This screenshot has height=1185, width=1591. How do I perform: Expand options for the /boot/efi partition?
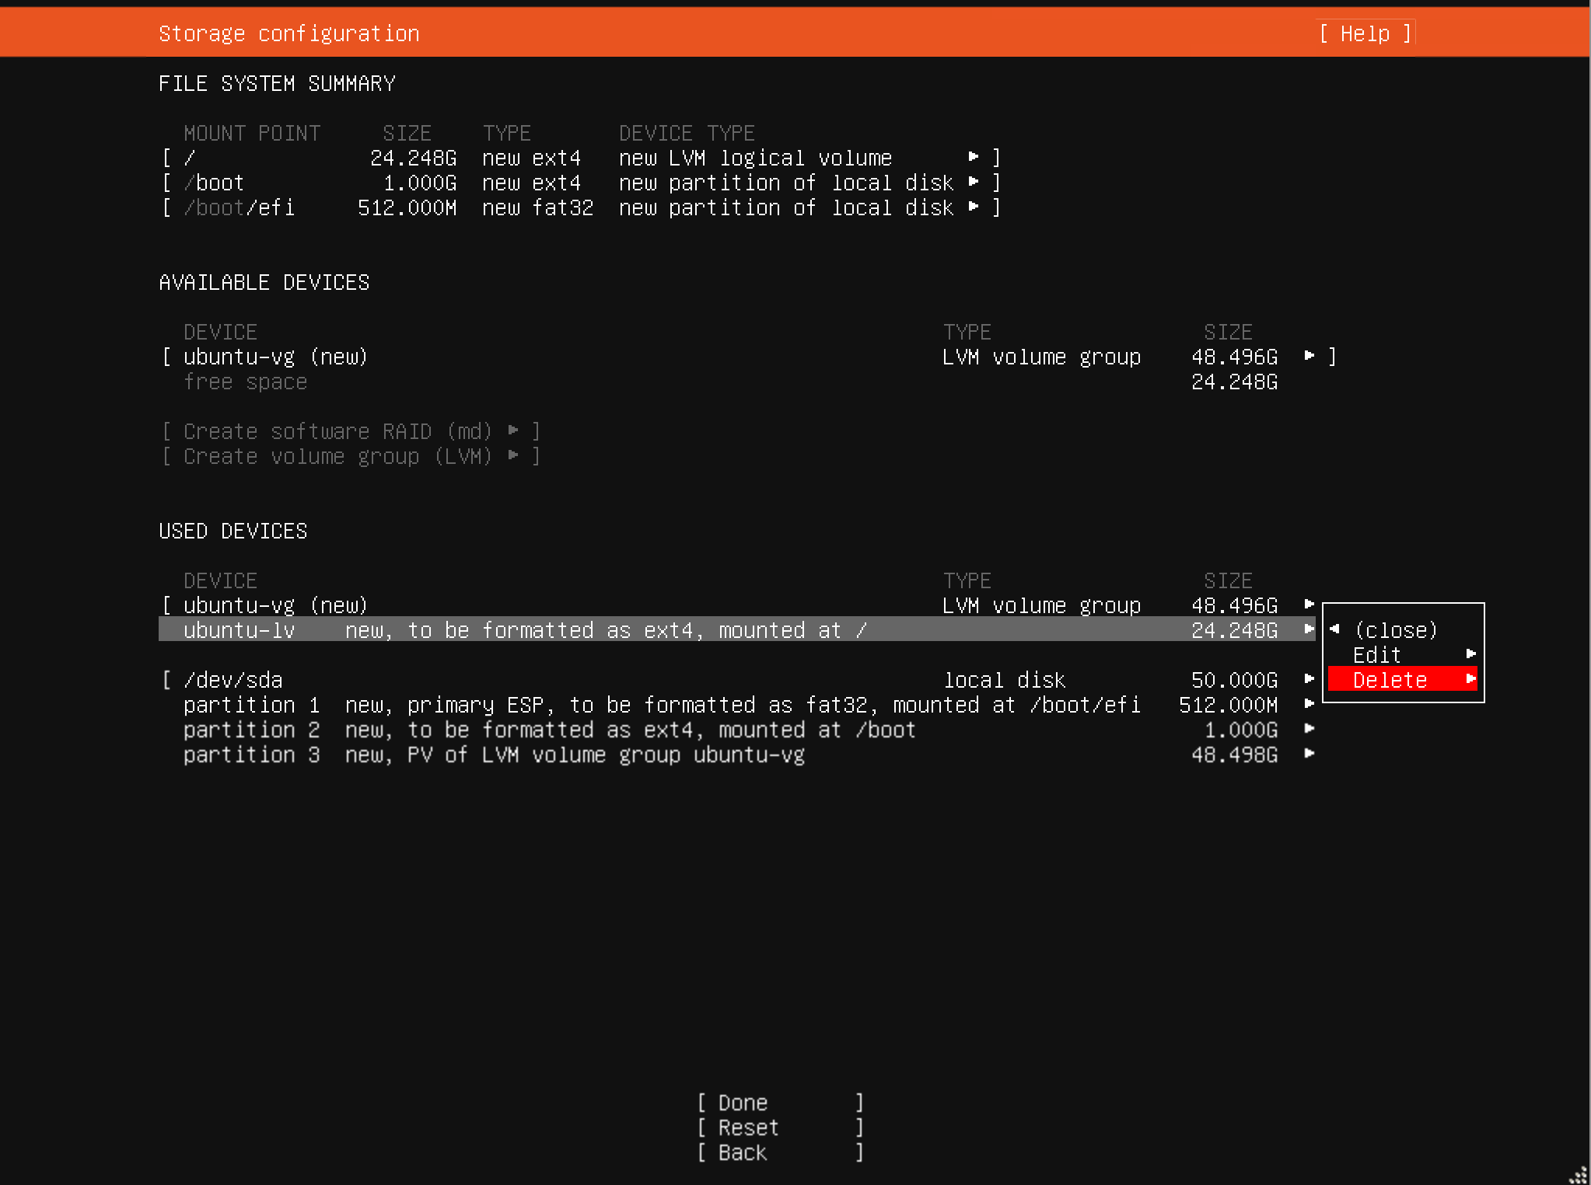pyautogui.click(x=974, y=207)
